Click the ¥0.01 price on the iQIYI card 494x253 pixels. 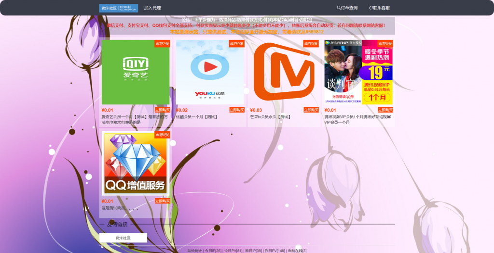coord(108,110)
